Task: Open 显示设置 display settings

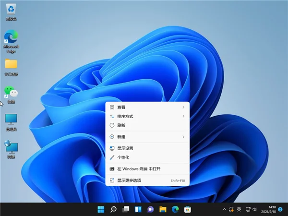Action: (147, 148)
